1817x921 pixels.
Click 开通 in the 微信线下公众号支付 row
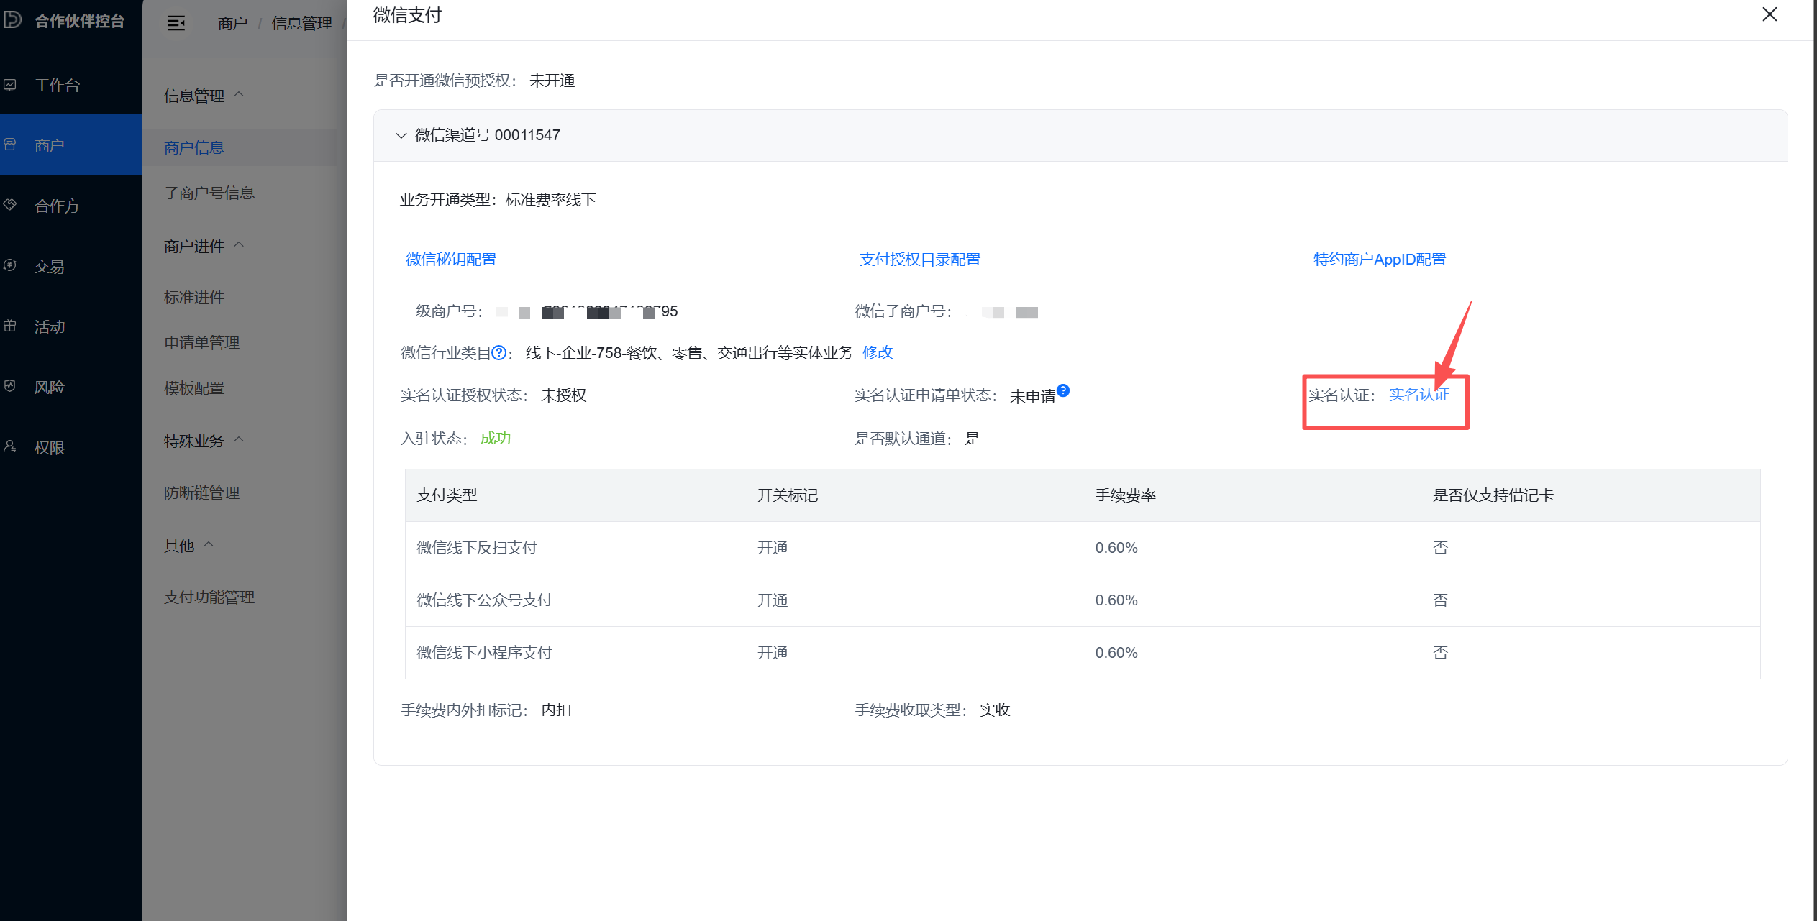[773, 600]
